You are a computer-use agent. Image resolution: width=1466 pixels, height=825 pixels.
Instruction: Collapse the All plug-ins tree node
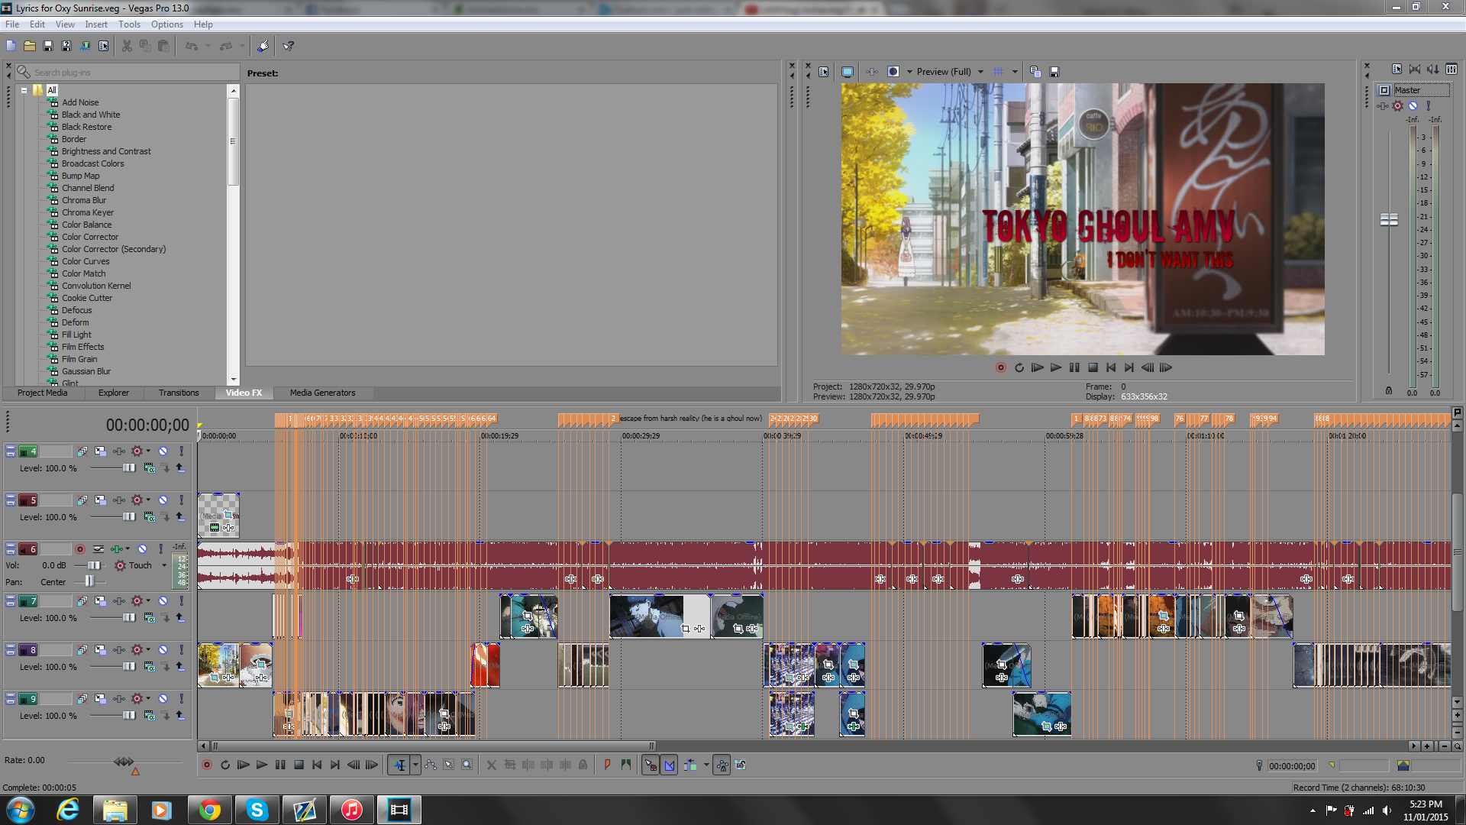click(x=24, y=90)
